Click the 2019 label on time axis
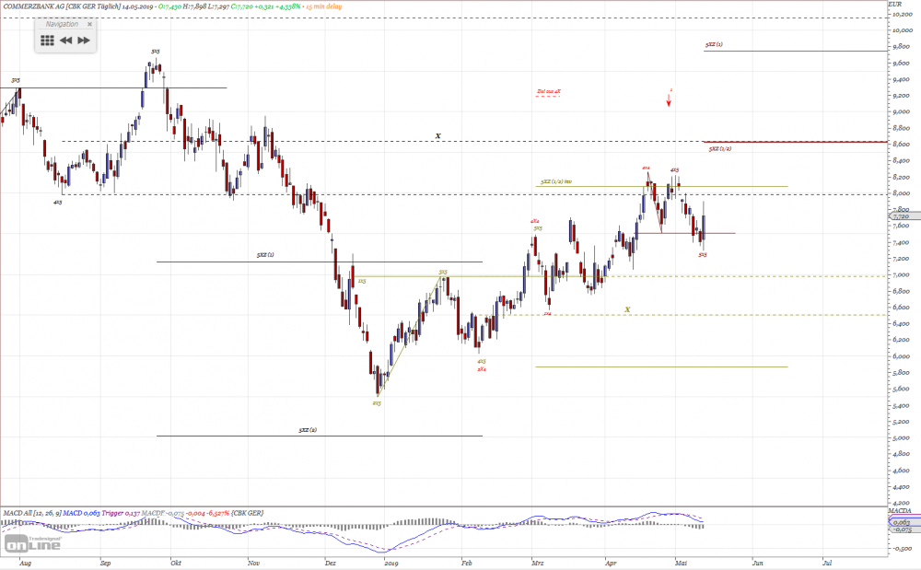The height and width of the screenshot is (570, 921). click(x=391, y=564)
